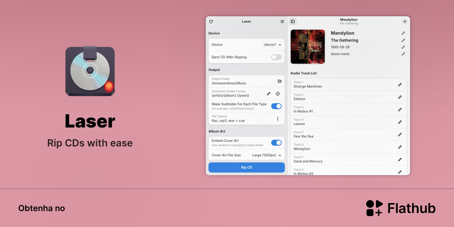The width and height of the screenshot is (454, 227).
Task: Edit track 6 Mandylion title
Action: (400, 147)
